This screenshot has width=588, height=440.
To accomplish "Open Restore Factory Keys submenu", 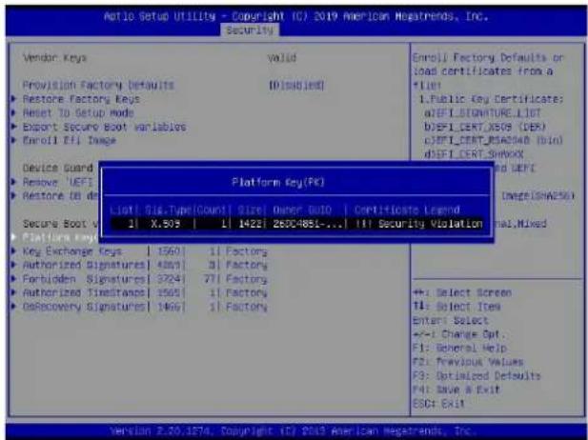I will (81, 99).
